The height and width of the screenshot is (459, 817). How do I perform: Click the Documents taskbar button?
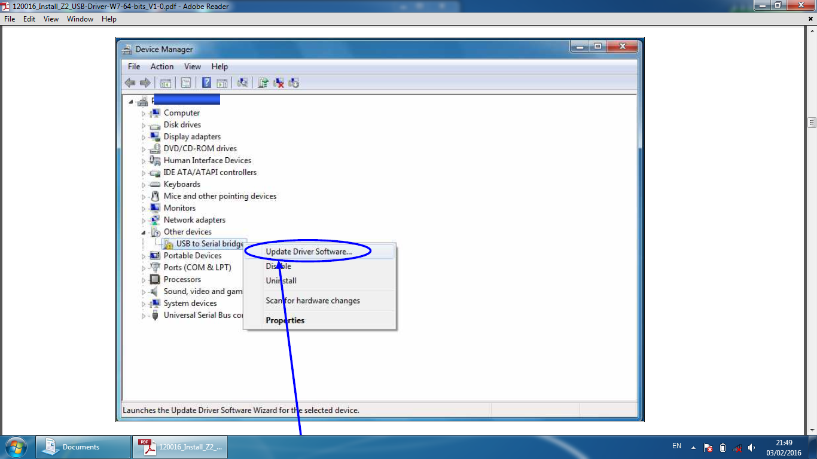(83, 446)
